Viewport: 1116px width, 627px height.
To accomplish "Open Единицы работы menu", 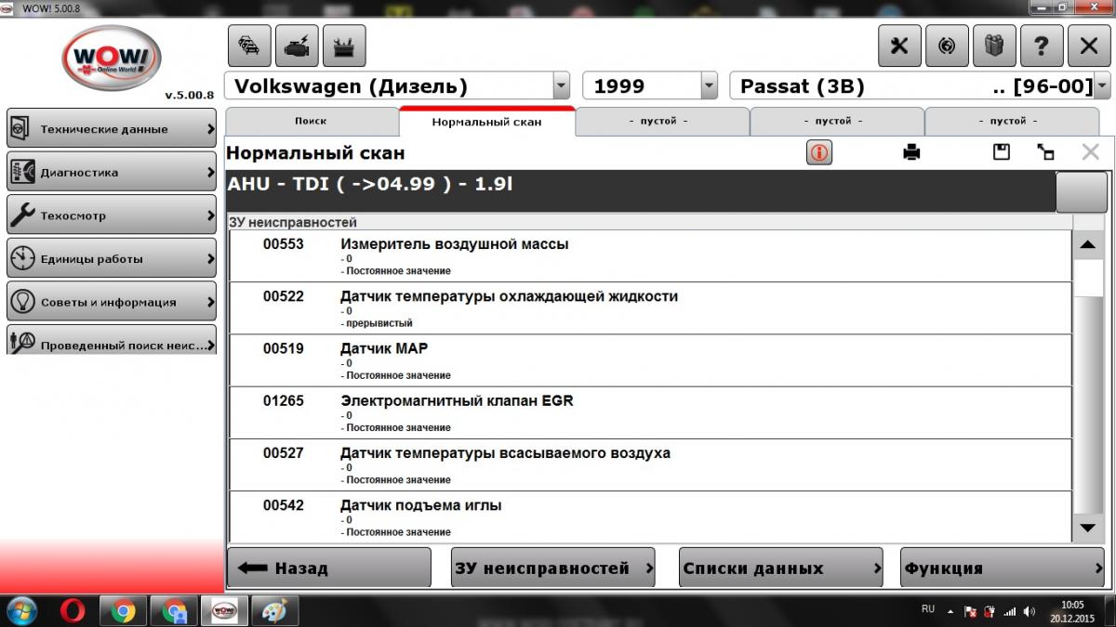I will (112, 258).
